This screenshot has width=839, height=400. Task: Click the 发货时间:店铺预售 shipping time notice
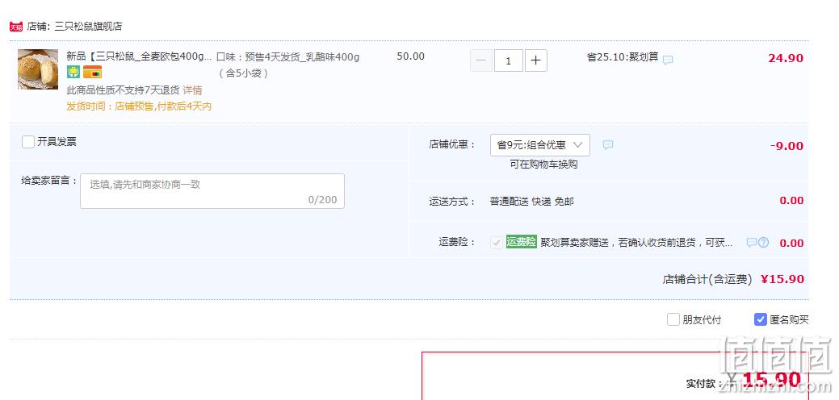coord(139,106)
